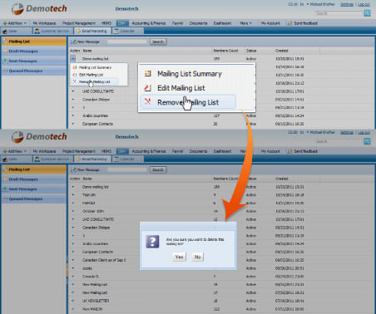
Task: Click the header search field, upper screenshot
Action: pos(339,13)
